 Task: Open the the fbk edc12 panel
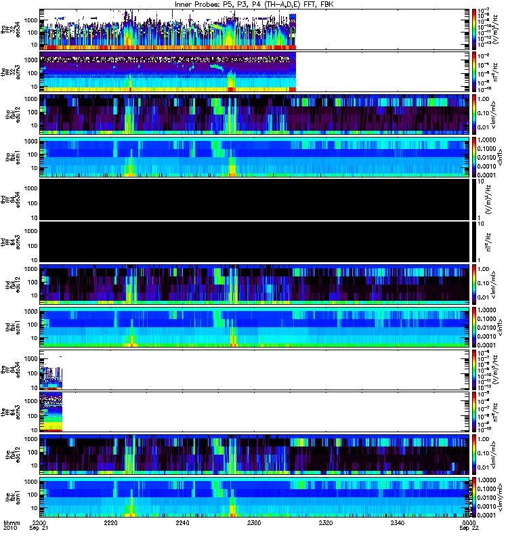(255, 455)
